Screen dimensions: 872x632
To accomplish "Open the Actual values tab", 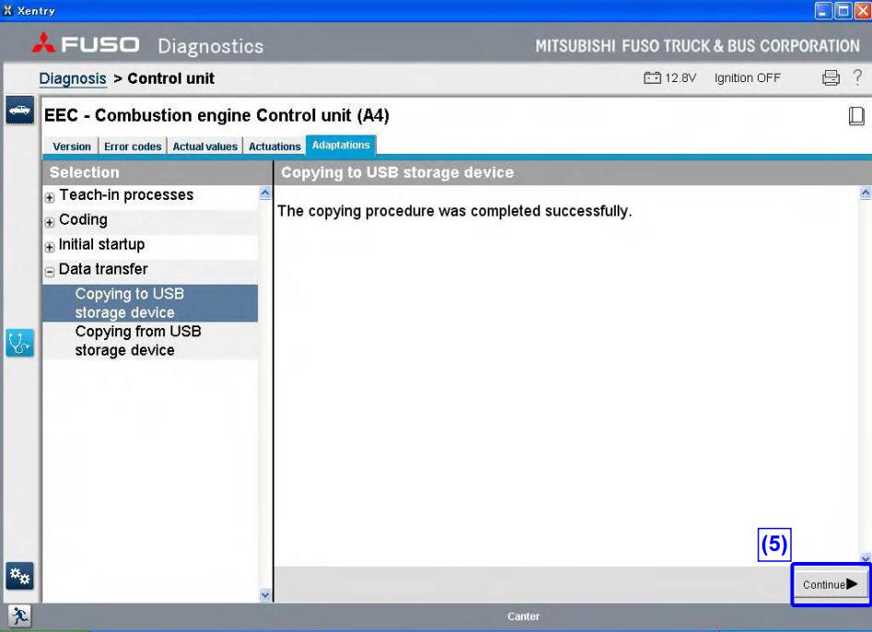I will pyautogui.click(x=205, y=146).
